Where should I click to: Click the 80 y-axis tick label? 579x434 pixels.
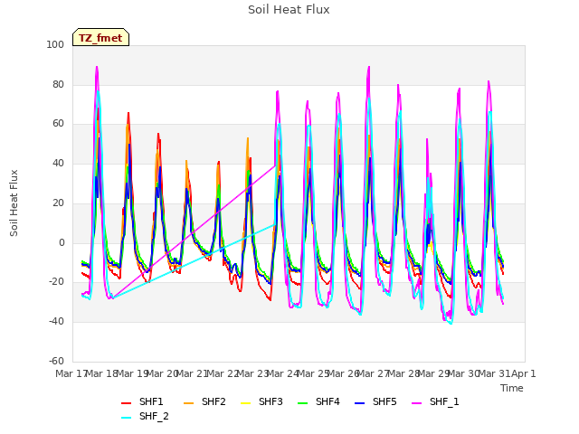tap(58, 84)
